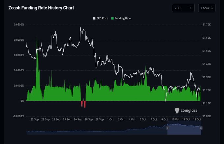Image resolution: width=224 pixels, height=144 pixels.
Task: Click the "4 Oct" date label
Action: 132,120
